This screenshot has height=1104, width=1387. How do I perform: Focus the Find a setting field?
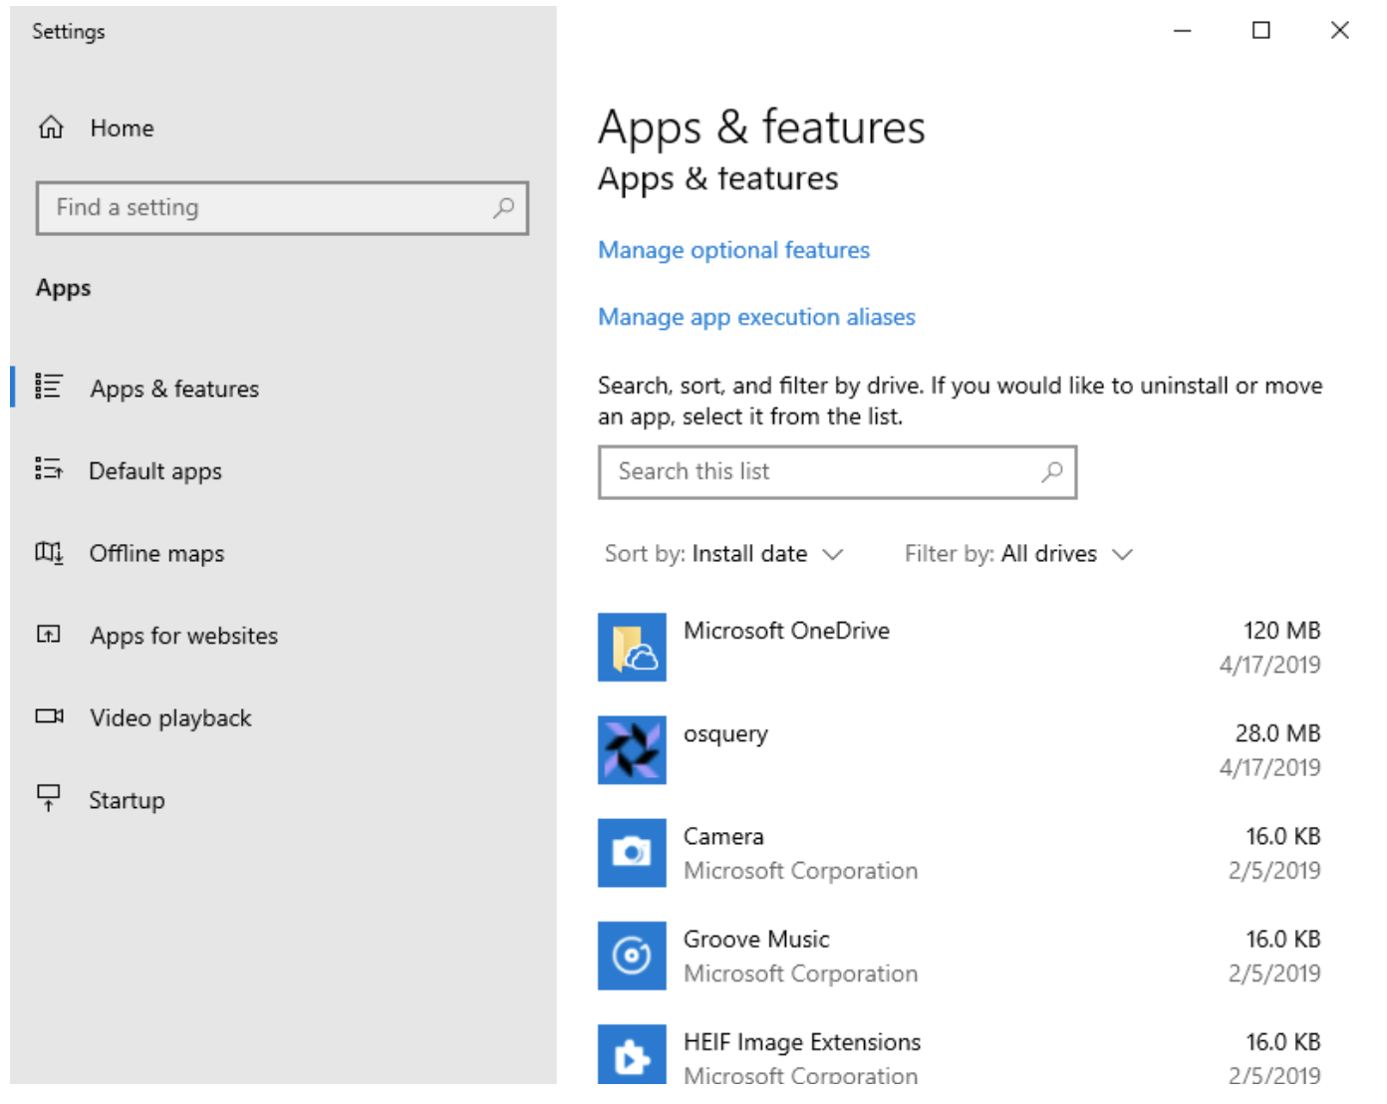282,208
